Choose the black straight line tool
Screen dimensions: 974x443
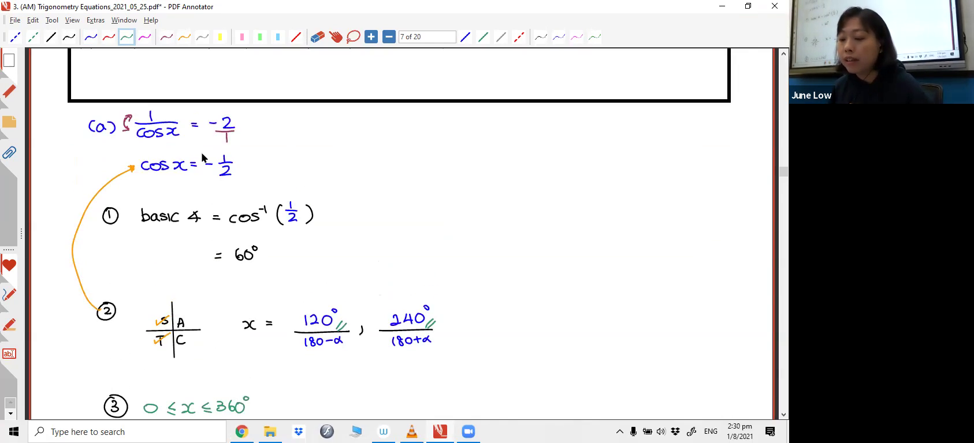(x=51, y=37)
